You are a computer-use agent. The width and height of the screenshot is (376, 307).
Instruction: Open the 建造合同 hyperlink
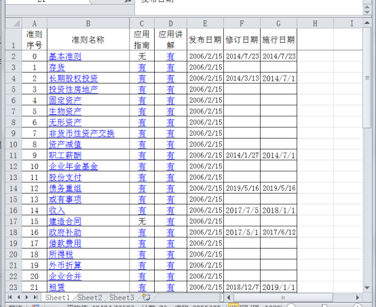point(65,221)
